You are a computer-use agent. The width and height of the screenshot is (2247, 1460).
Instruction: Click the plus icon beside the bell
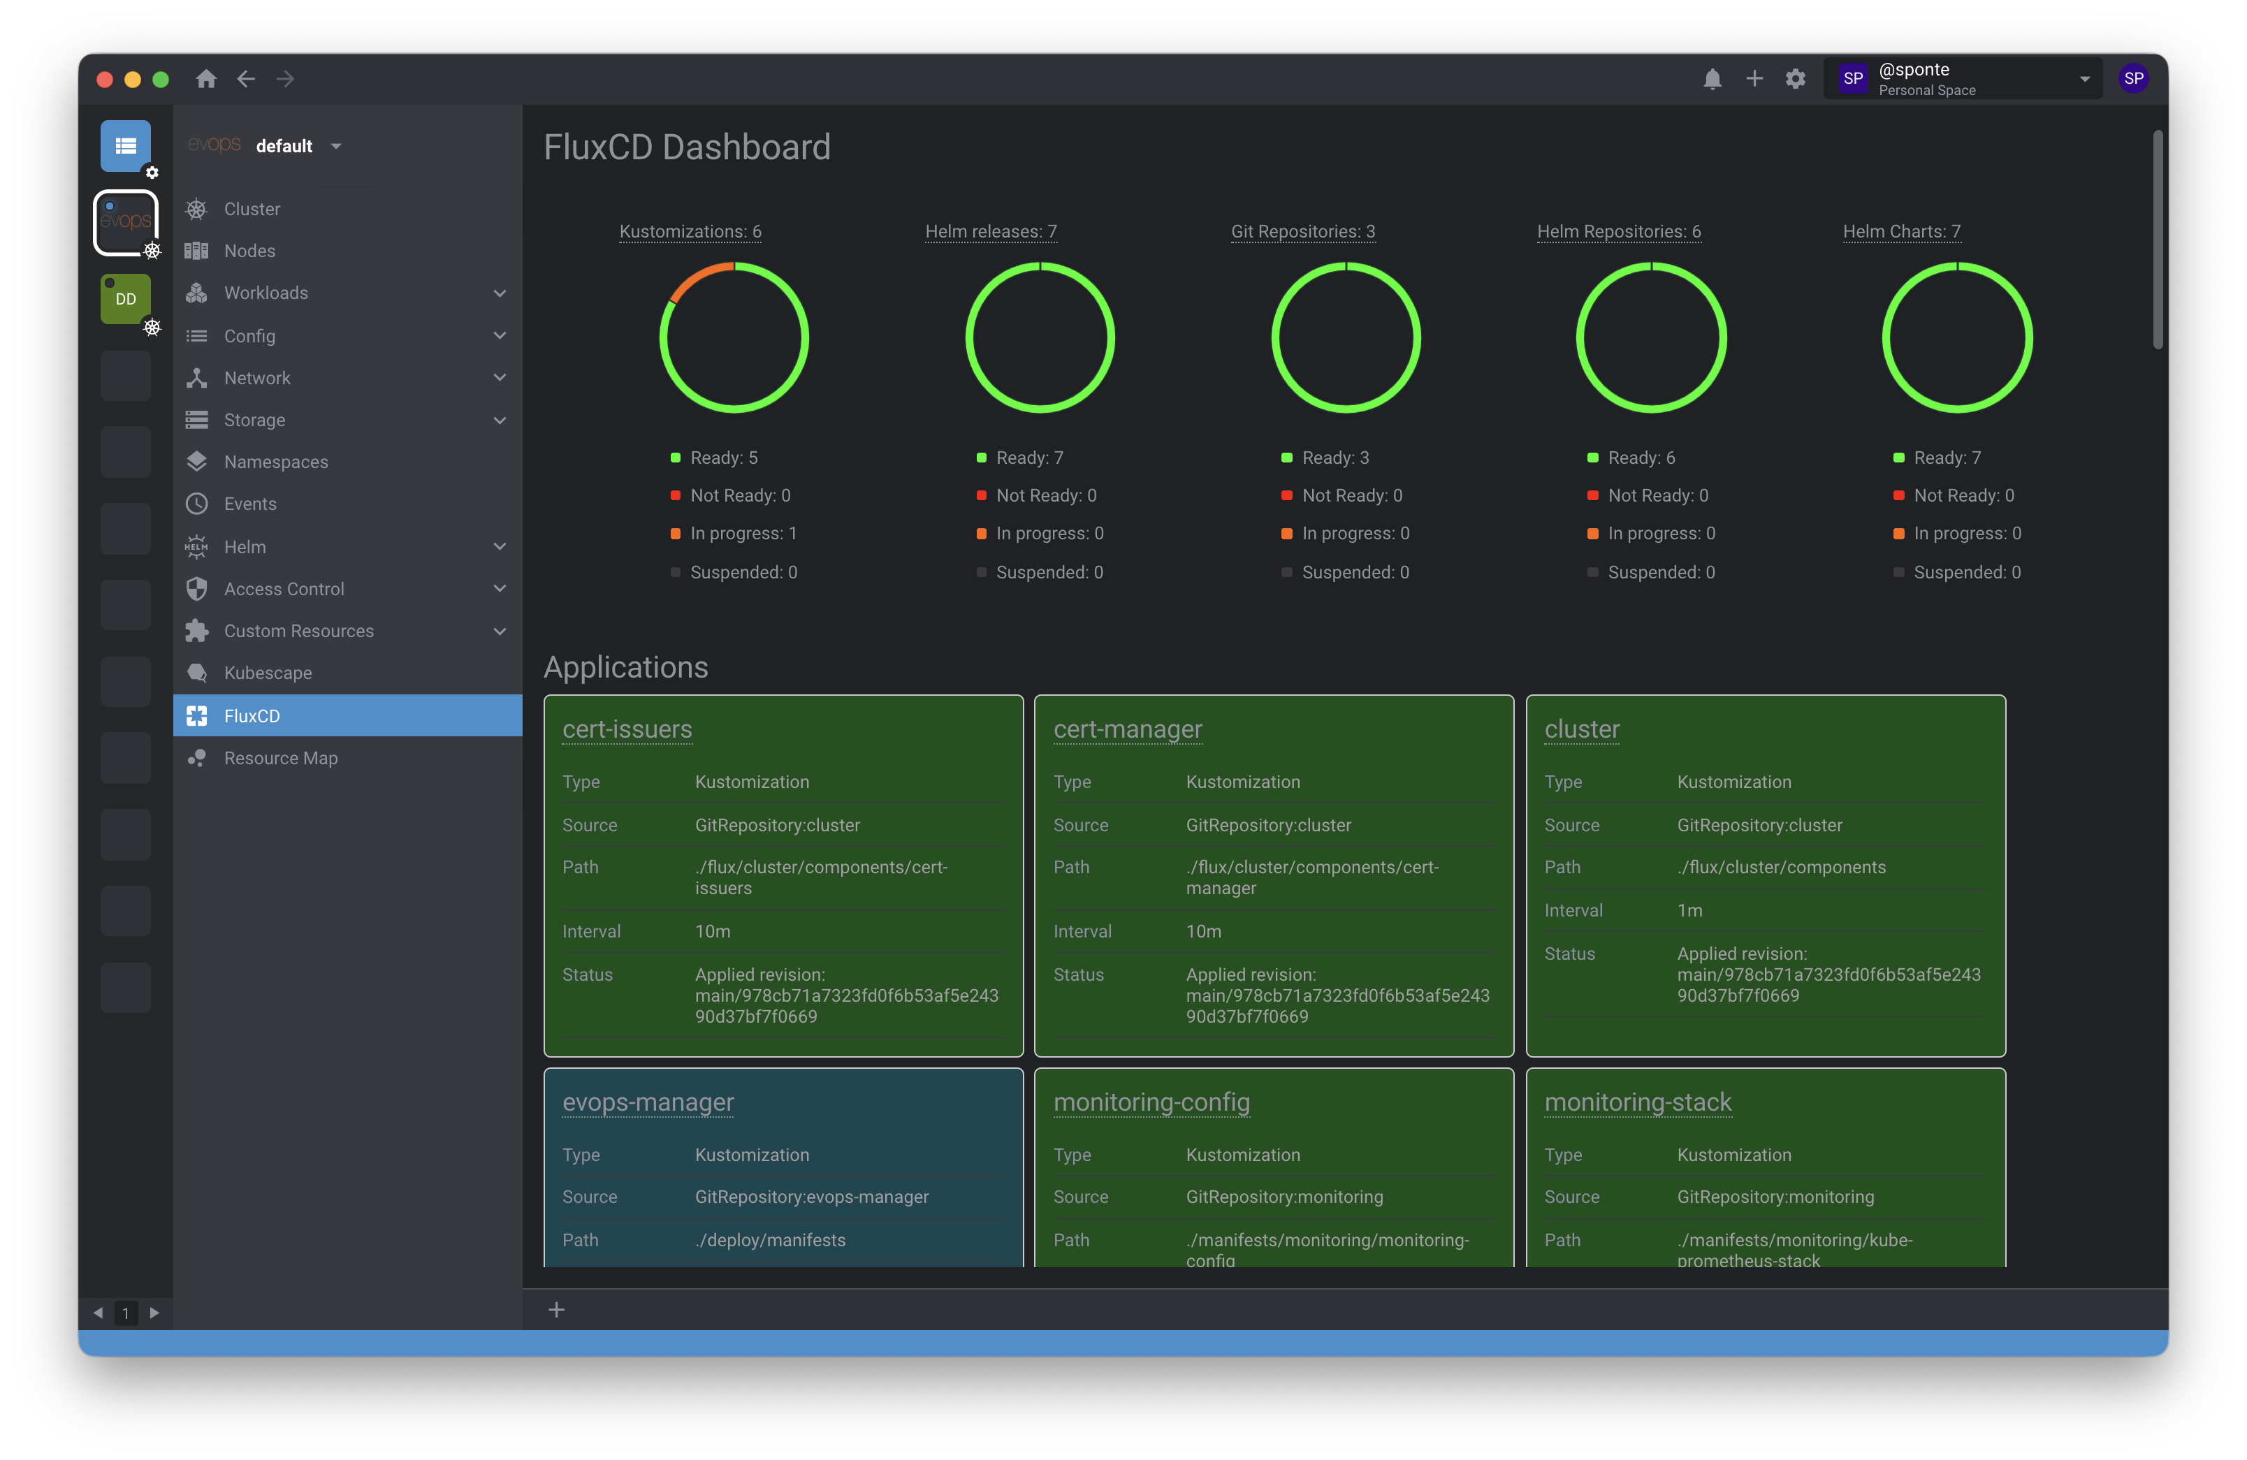pos(1753,79)
